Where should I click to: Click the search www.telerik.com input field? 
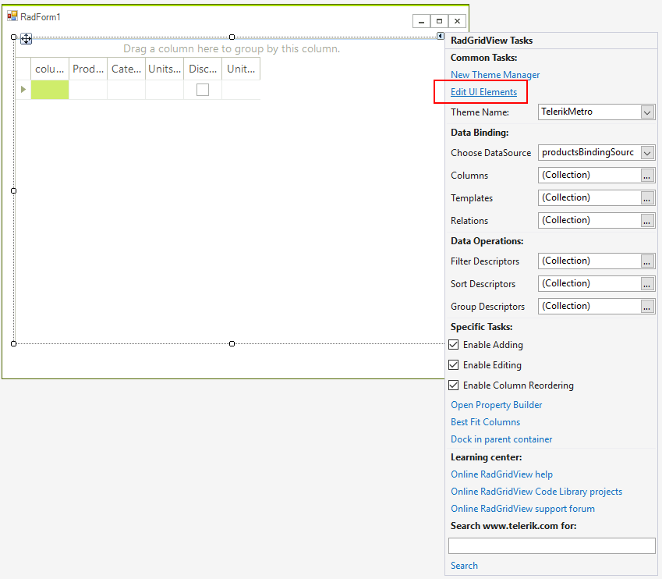551,545
